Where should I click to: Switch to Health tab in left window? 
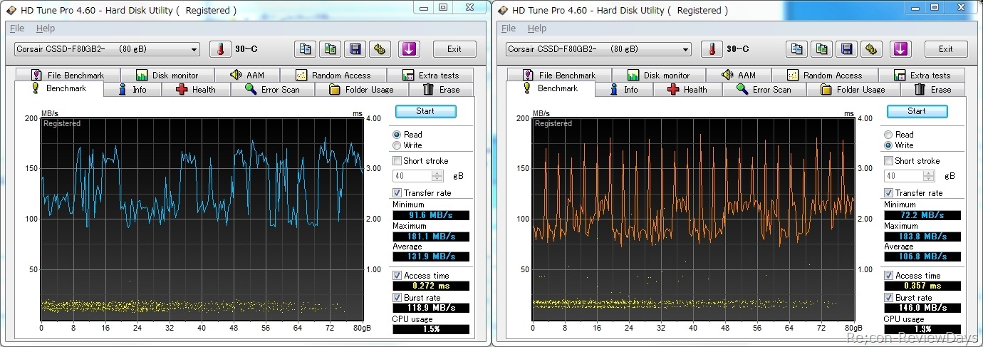tap(196, 90)
